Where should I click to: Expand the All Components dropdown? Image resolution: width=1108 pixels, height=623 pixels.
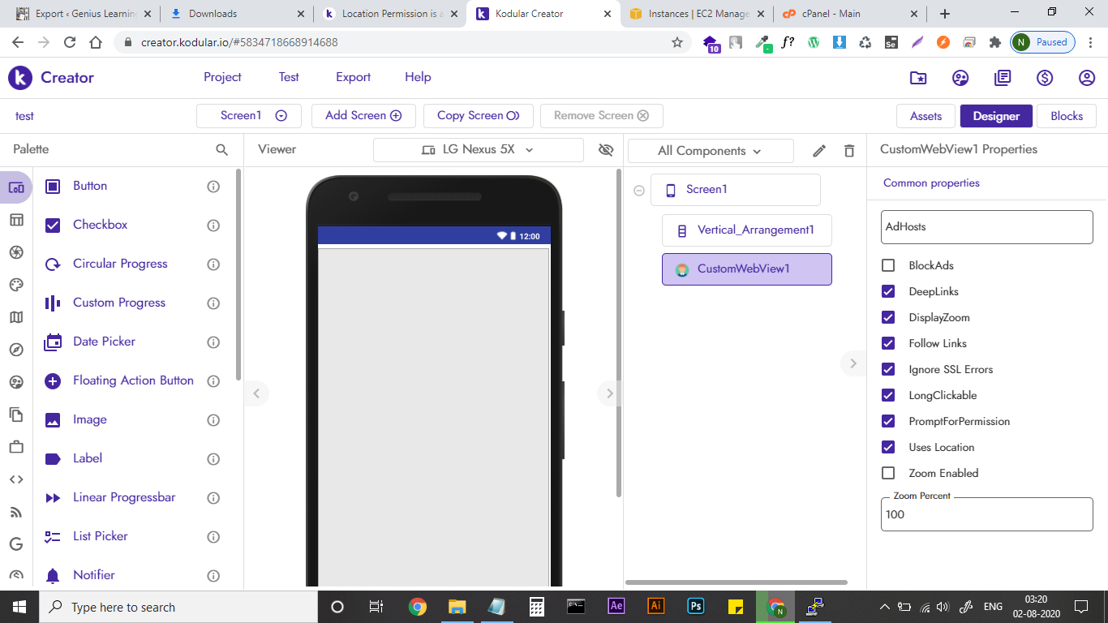710,151
